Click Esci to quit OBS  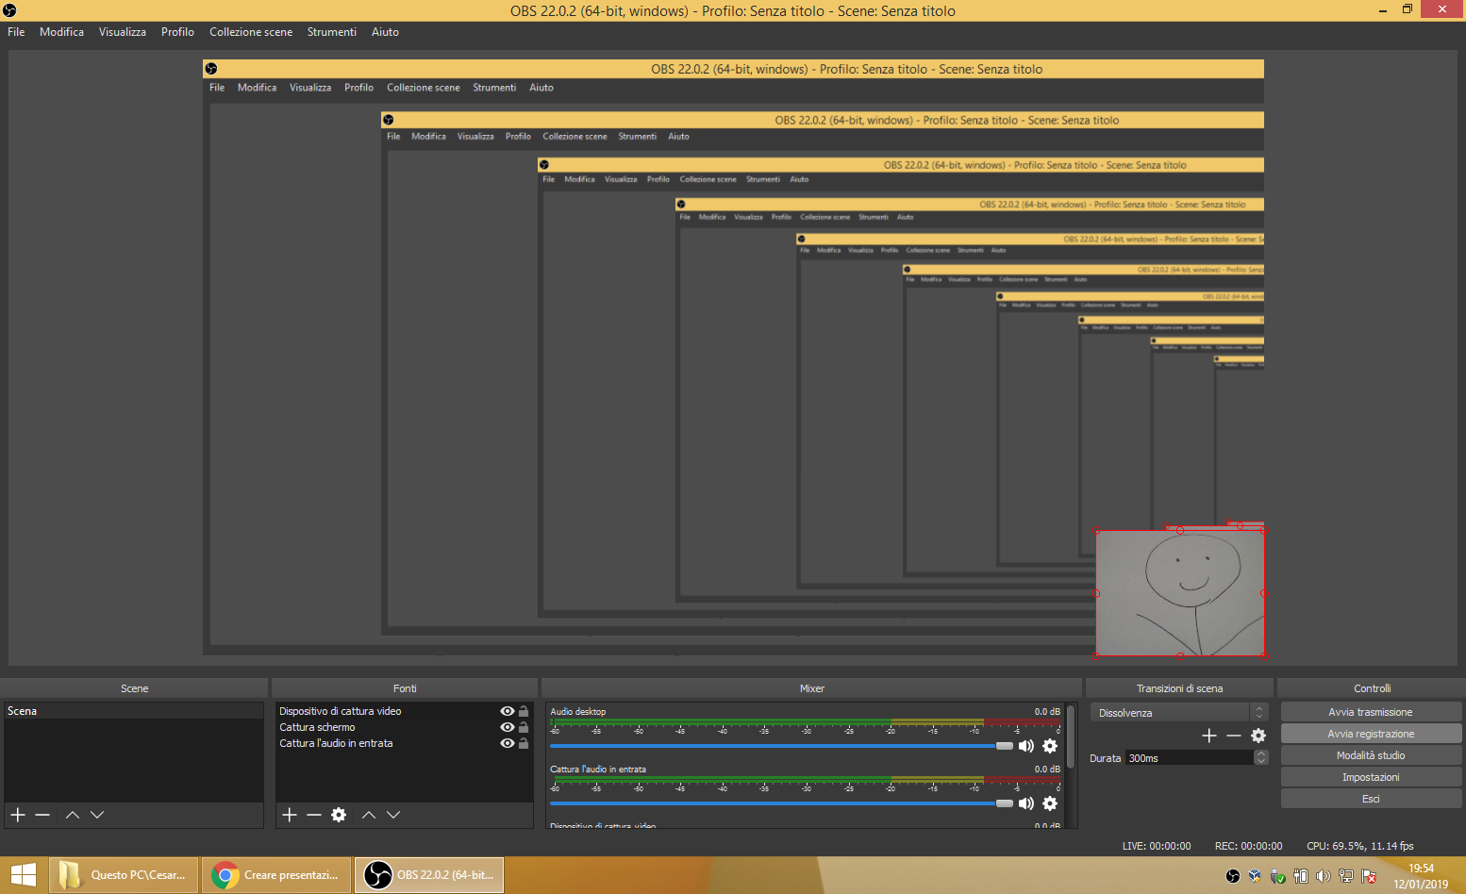[1371, 799]
